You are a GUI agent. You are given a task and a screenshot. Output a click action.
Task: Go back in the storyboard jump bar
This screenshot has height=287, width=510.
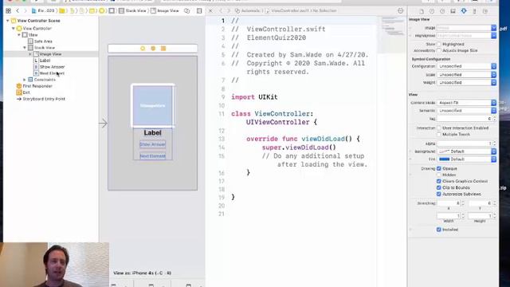tap(18, 10)
